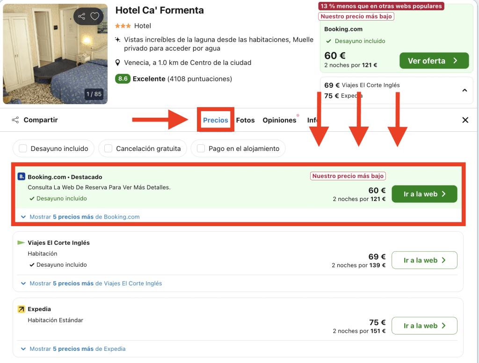The width and height of the screenshot is (479, 363).
Task: Check the Cancelación gratuita filter
Action: pos(108,149)
